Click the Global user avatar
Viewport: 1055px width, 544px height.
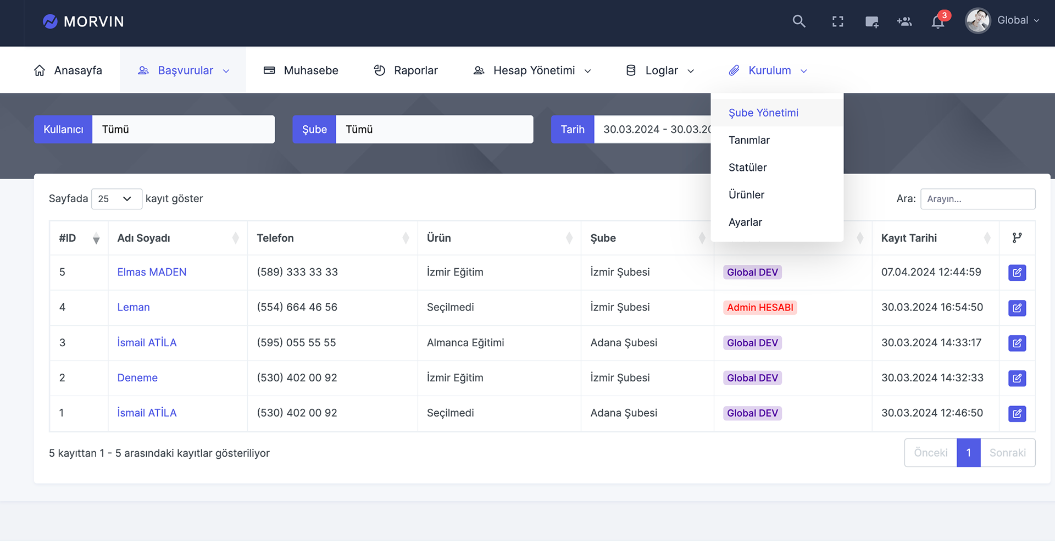(978, 21)
